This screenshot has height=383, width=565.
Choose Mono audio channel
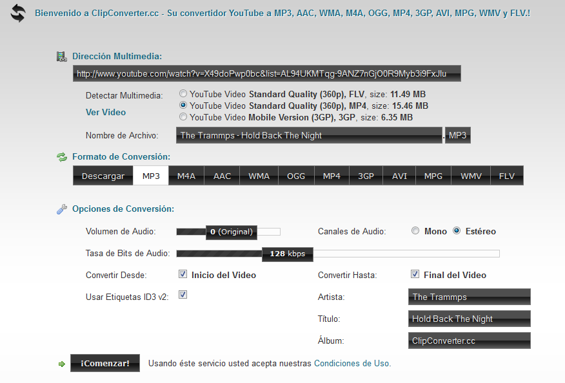tap(415, 230)
